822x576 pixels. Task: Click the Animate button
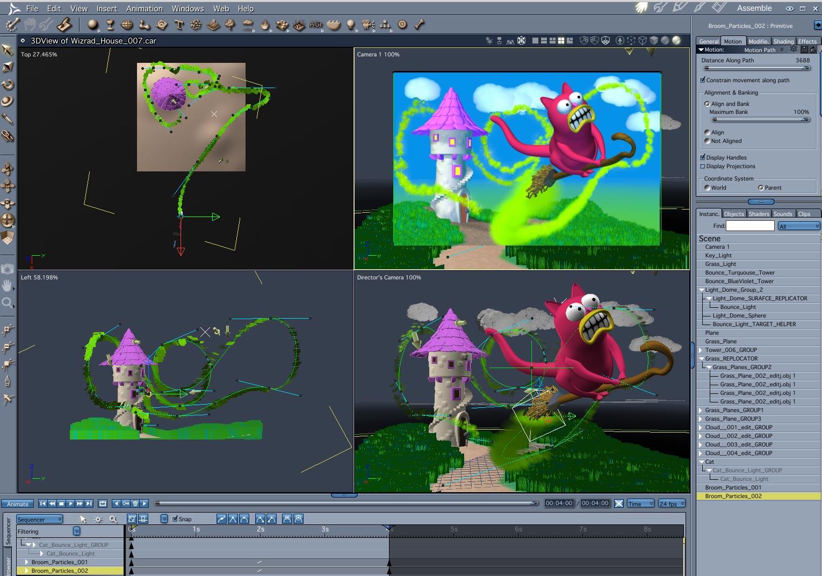pyautogui.click(x=18, y=504)
